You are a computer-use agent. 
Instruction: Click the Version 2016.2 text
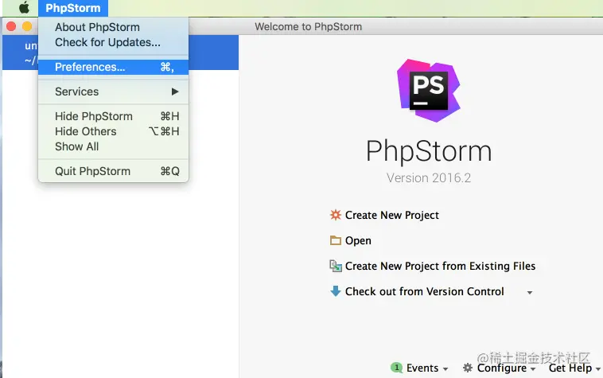tap(429, 177)
